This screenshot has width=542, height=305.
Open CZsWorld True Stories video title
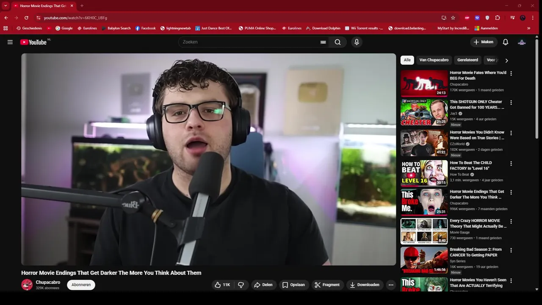[477, 135]
